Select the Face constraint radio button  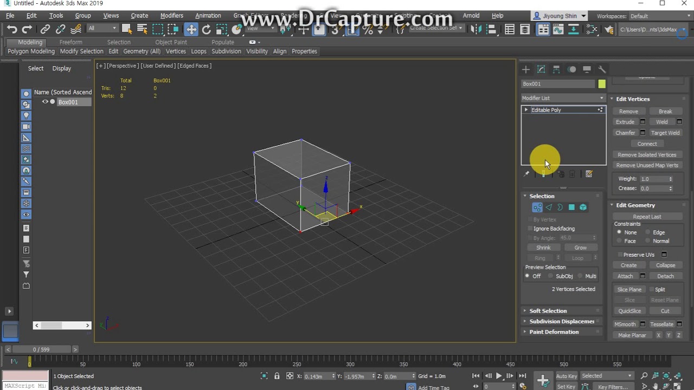point(619,241)
